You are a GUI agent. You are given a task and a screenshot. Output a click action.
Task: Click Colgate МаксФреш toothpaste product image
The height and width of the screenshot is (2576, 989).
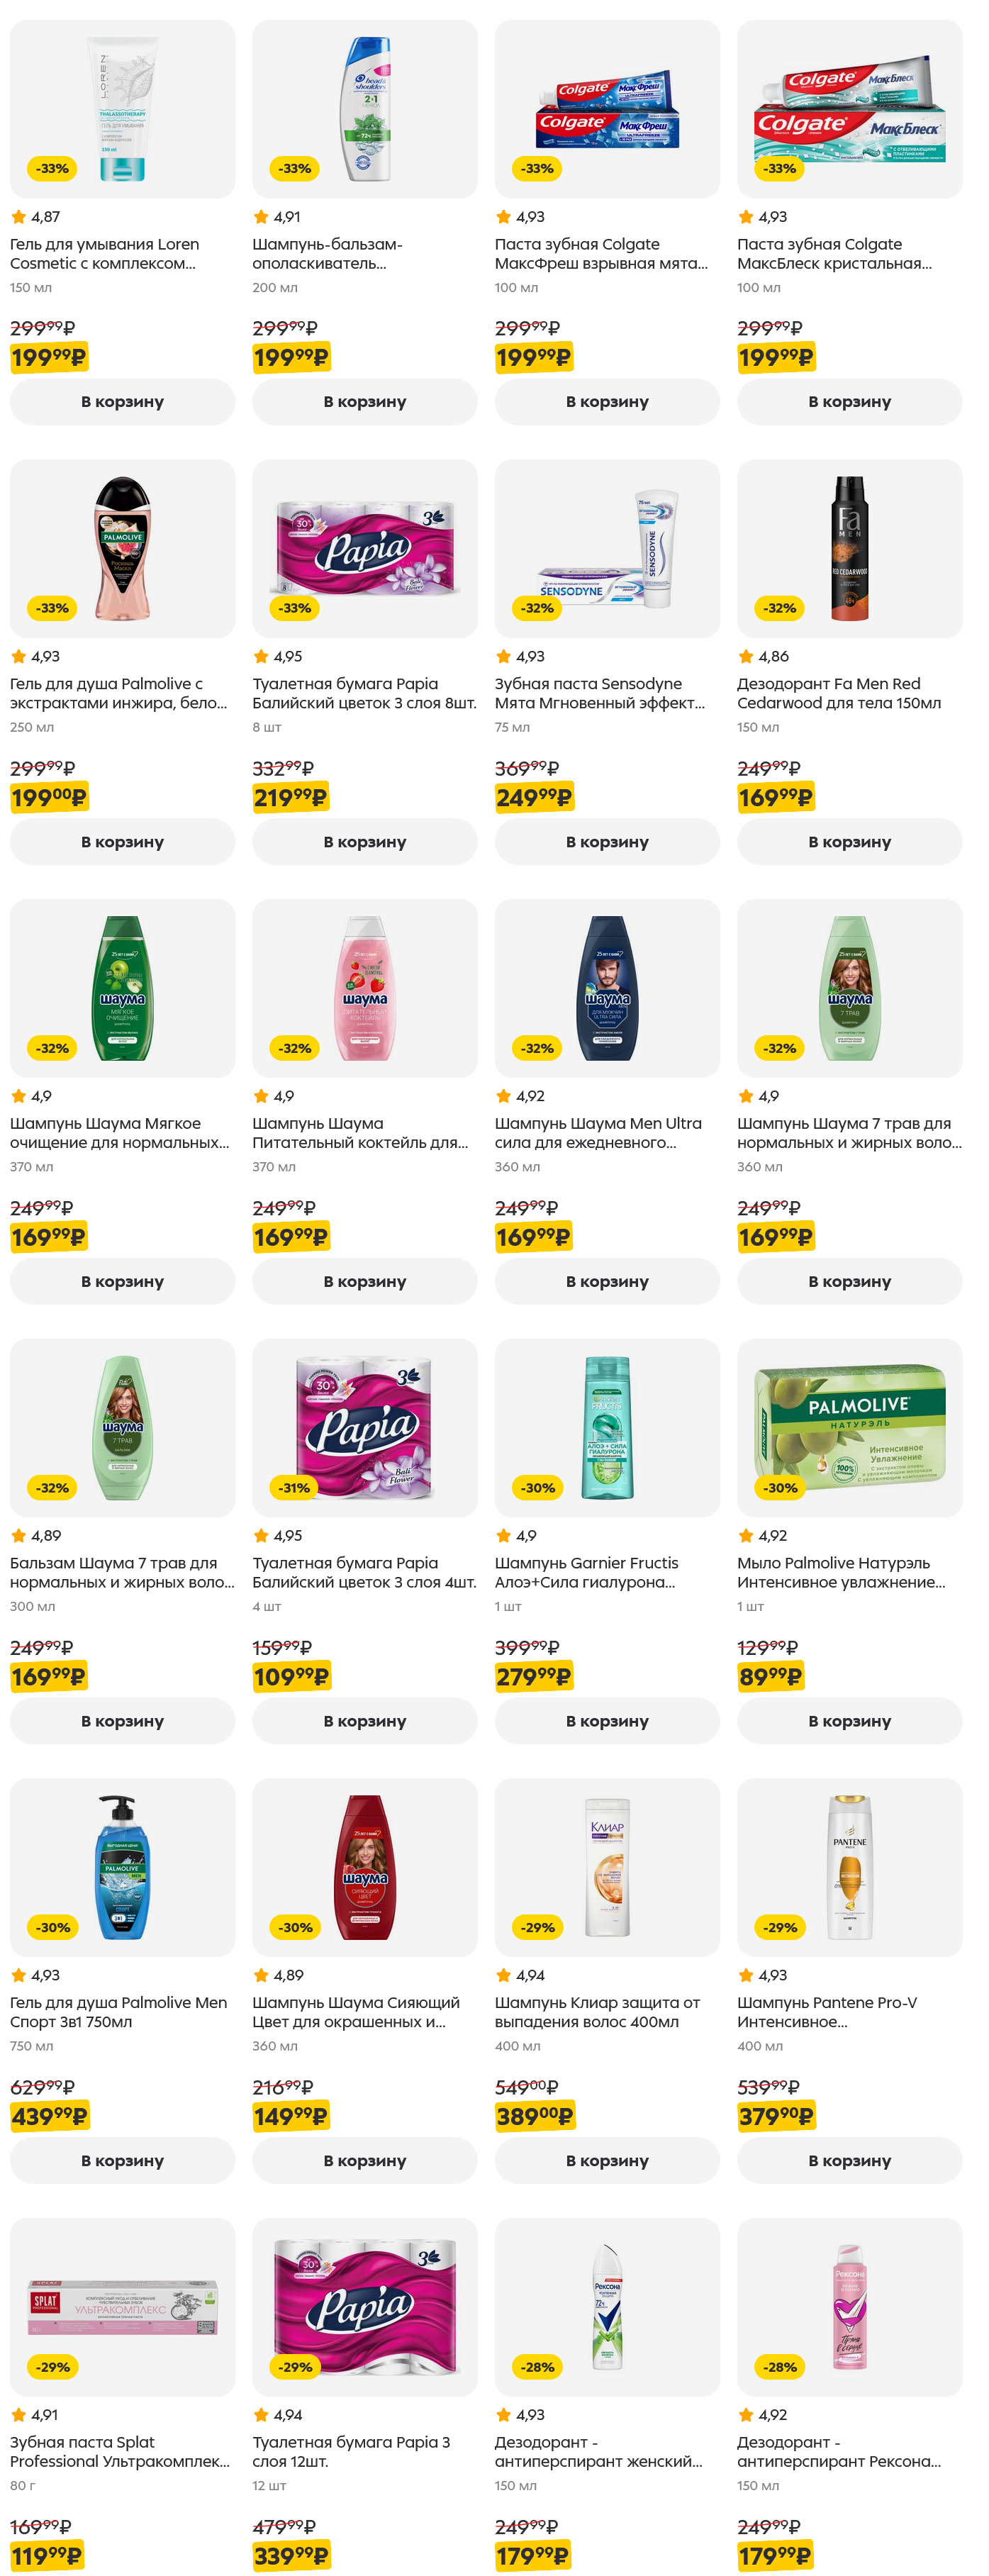coord(607,109)
